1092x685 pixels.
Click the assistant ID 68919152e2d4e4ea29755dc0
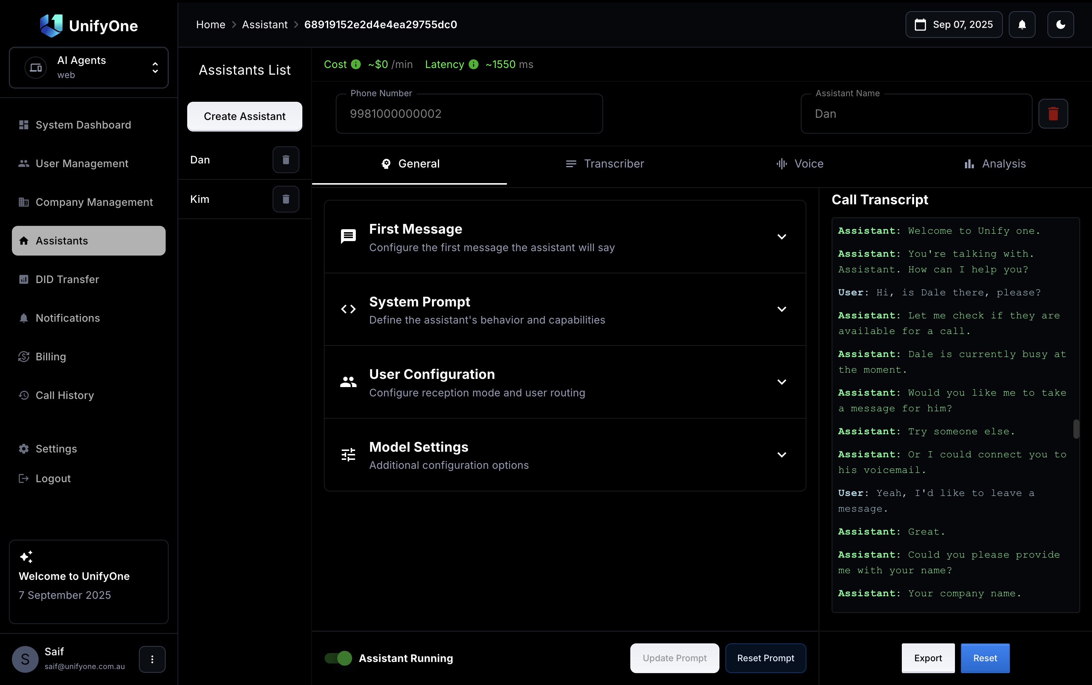pyautogui.click(x=380, y=25)
